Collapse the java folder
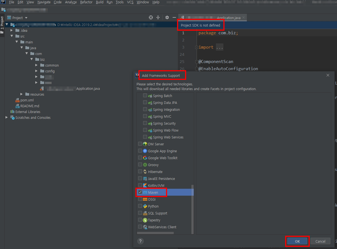The image size is (337, 249). pyautogui.click(x=22, y=48)
